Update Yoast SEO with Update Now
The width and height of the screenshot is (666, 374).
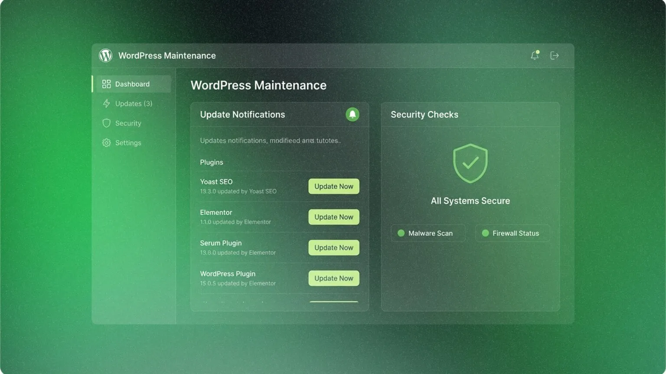[334, 186]
